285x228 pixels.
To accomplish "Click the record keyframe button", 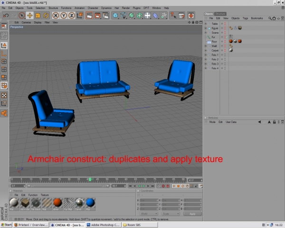I will pos(163,186).
